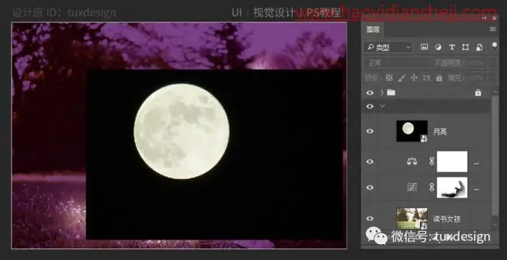
Task: Hide the 月亮 layer
Action: [x=370, y=131]
